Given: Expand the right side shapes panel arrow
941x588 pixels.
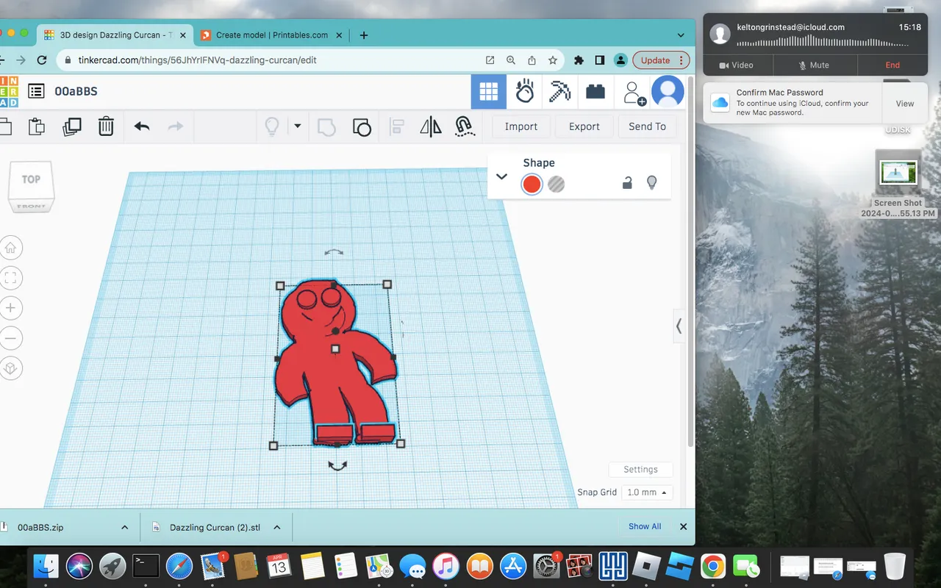Looking at the screenshot, I should (679, 326).
